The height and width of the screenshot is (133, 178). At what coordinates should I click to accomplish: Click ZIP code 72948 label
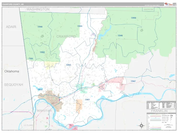[40, 27]
